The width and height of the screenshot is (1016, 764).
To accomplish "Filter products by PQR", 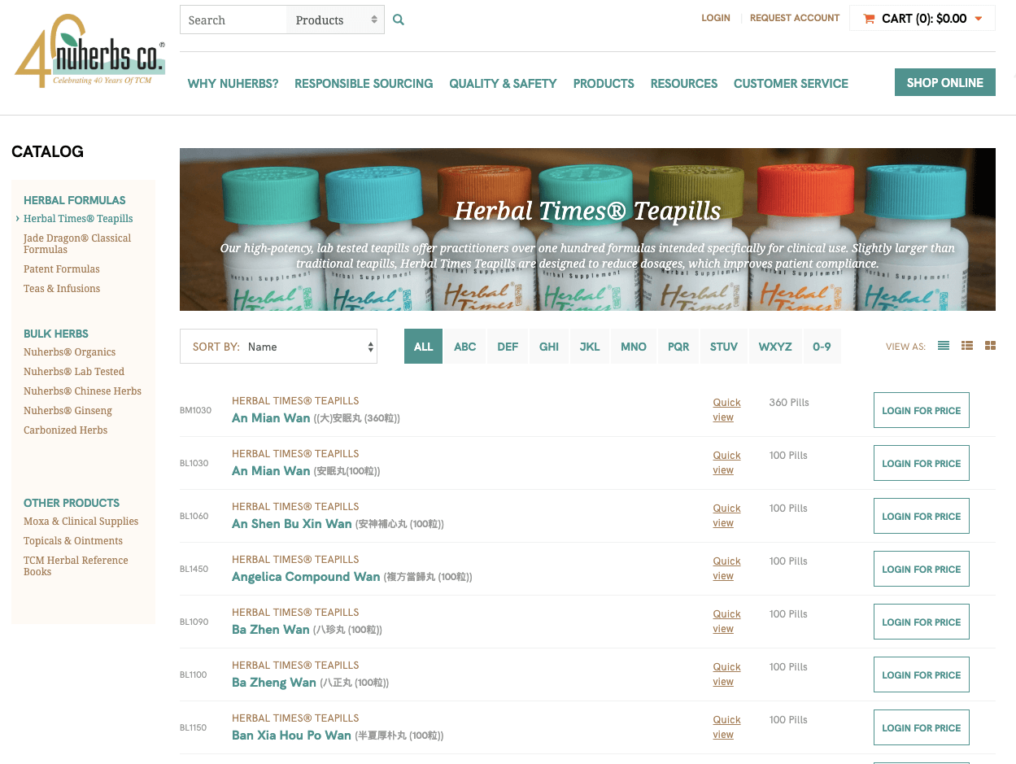I will (678, 347).
